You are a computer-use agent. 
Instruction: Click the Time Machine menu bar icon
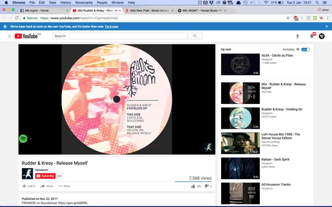pyautogui.click(x=245, y=3)
